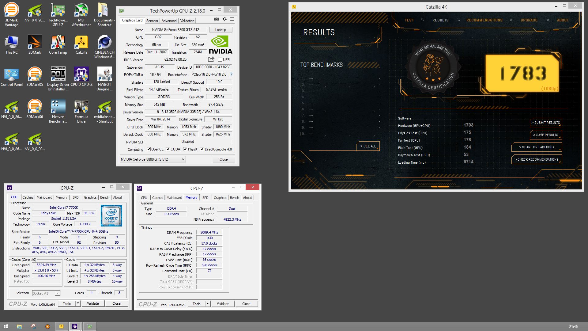The height and width of the screenshot is (331, 588).
Task: Click SAVE RESULTS in Catzilla
Action: (545, 135)
